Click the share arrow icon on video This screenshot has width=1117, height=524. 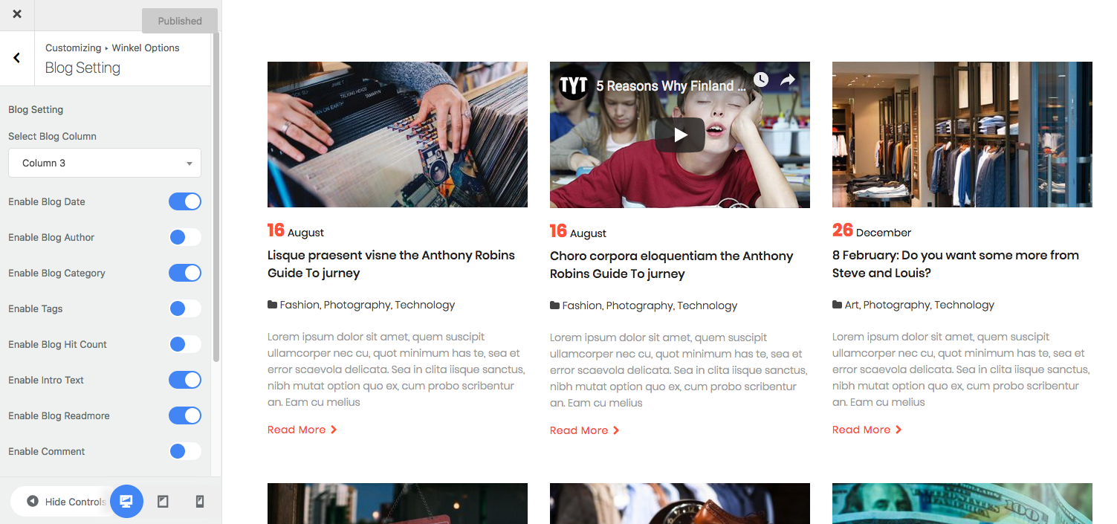click(788, 80)
